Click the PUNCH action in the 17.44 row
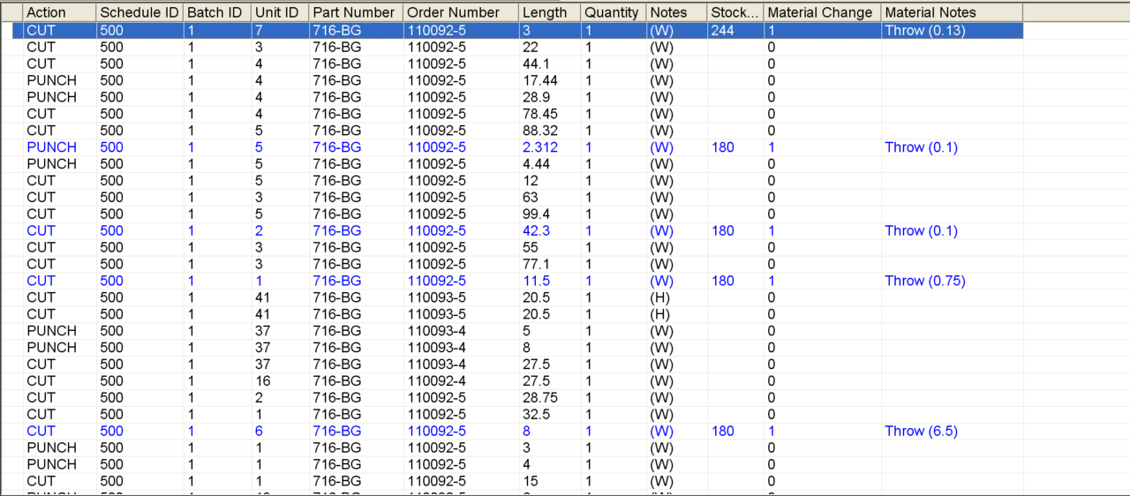This screenshot has height=496, width=1130. (51, 80)
